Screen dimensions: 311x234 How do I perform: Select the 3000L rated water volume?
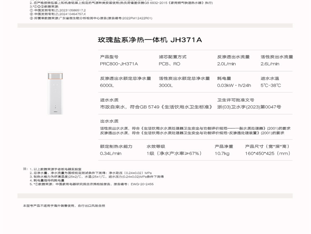click(x=165, y=85)
